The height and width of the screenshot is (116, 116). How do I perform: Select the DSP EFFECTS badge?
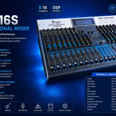(56, 9)
